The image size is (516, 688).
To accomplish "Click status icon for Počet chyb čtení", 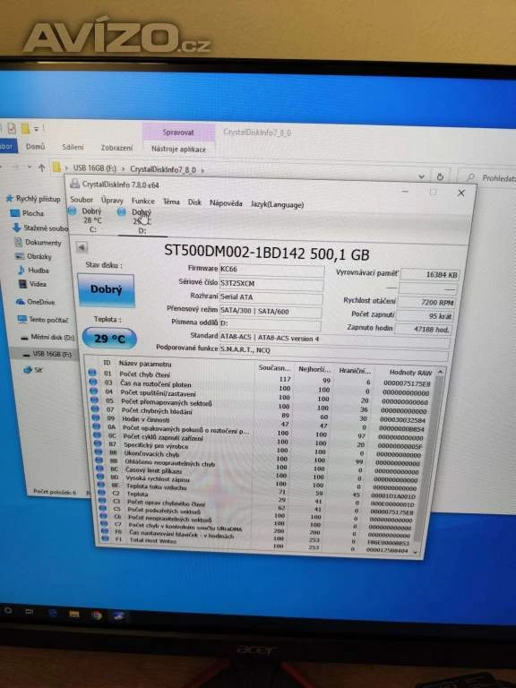I will 92,373.
